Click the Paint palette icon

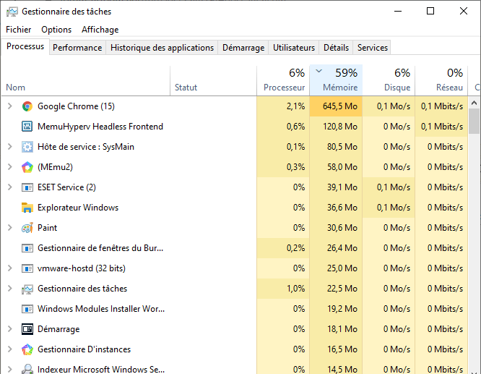27,228
